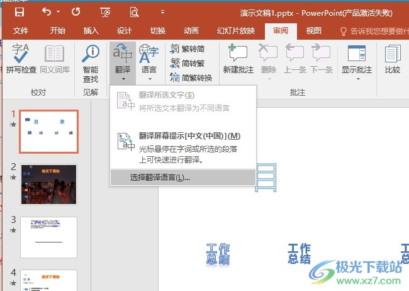Choose 翻译屏幕提示[中文(中国)](M) menu item
Viewport: 409px width, 291px height.
183,147
